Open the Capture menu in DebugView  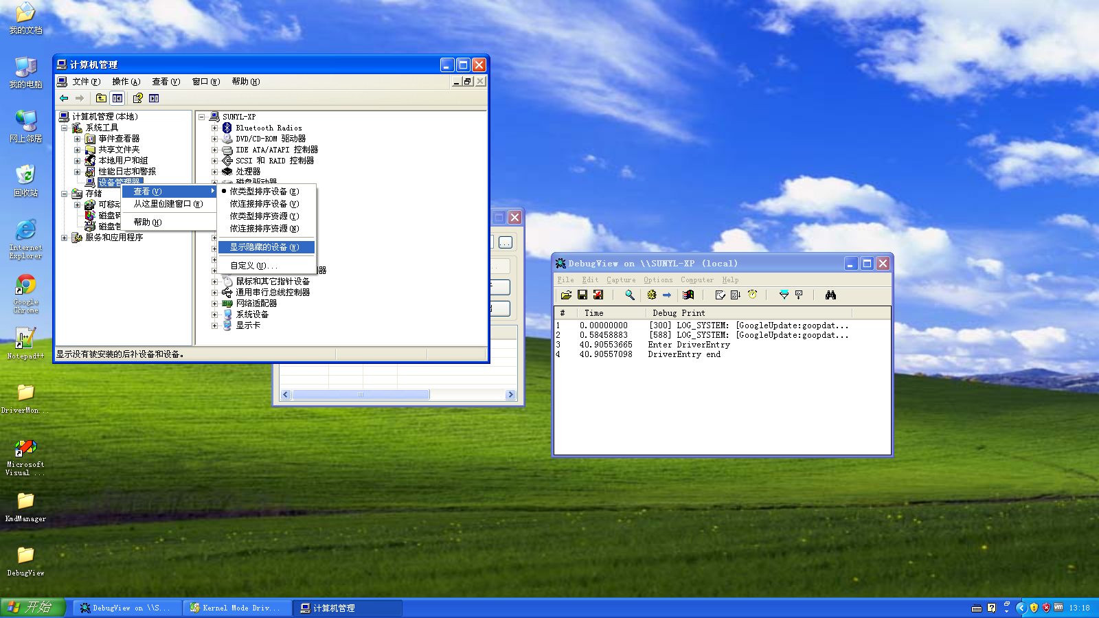click(621, 280)
